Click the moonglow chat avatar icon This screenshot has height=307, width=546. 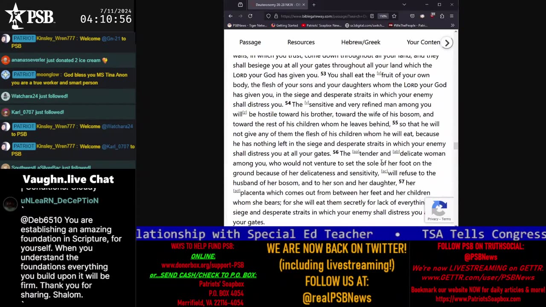6,75
